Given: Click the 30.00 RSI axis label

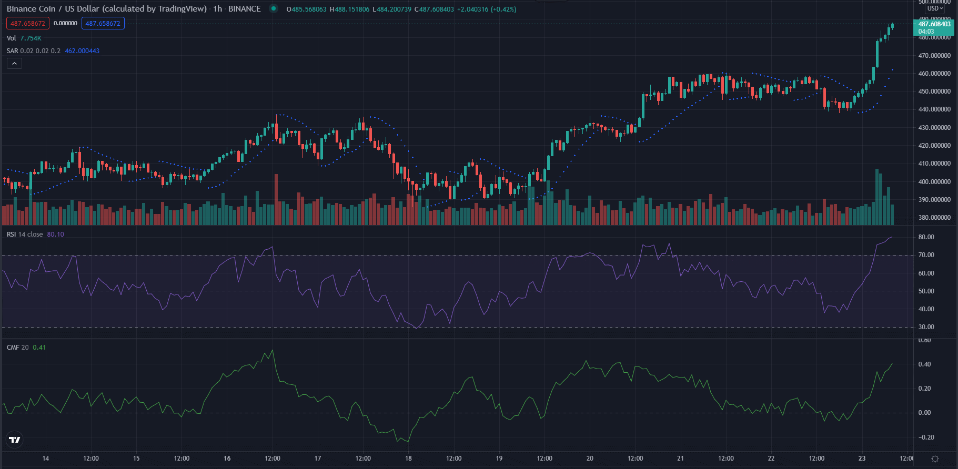Looking at the screenshot, I should pos(926,327).
